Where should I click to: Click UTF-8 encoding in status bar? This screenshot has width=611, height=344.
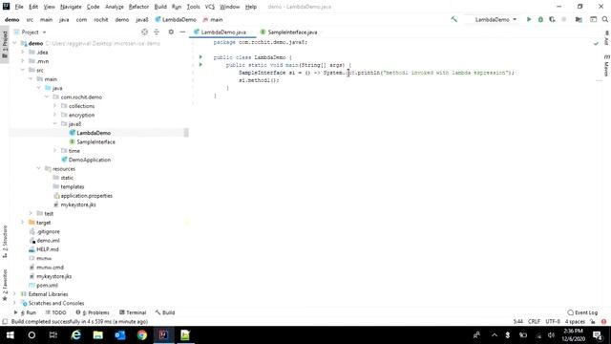[x=553, y=322]
